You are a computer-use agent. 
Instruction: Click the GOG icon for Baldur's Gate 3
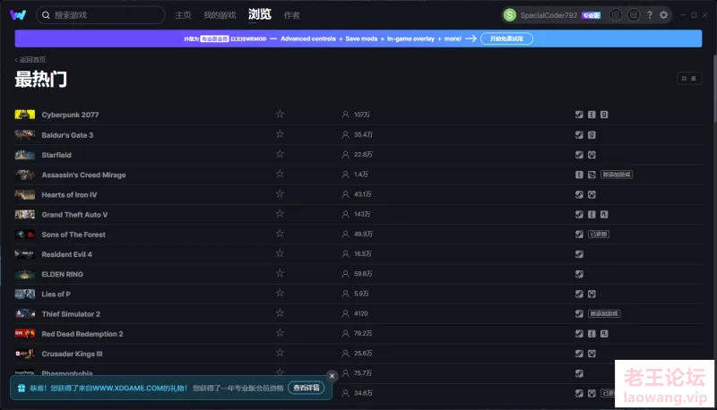[592, 134]
